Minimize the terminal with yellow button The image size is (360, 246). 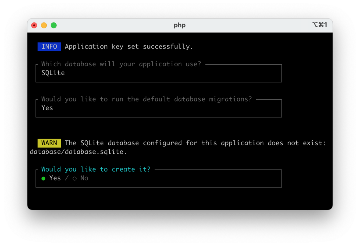click(44, 25)
